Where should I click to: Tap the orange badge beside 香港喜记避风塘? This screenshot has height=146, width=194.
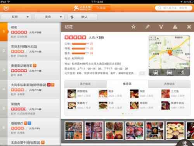click(35, 65)
